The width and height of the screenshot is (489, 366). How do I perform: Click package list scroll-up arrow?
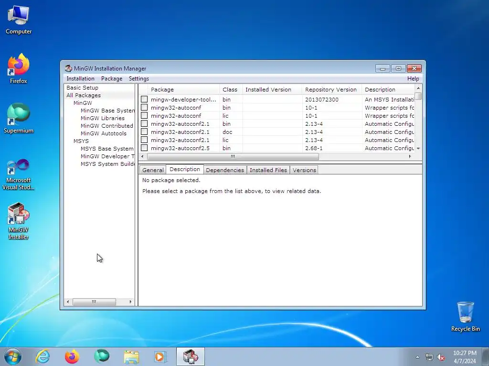click(418, 88)
